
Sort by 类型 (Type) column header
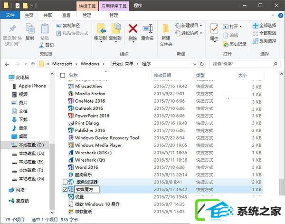200,75
